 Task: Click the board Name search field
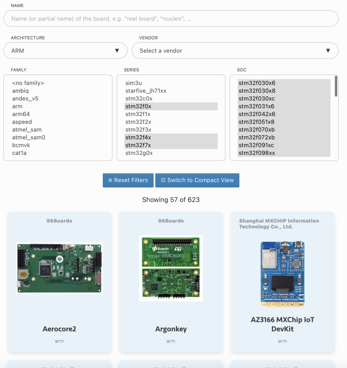click(171, 19)
